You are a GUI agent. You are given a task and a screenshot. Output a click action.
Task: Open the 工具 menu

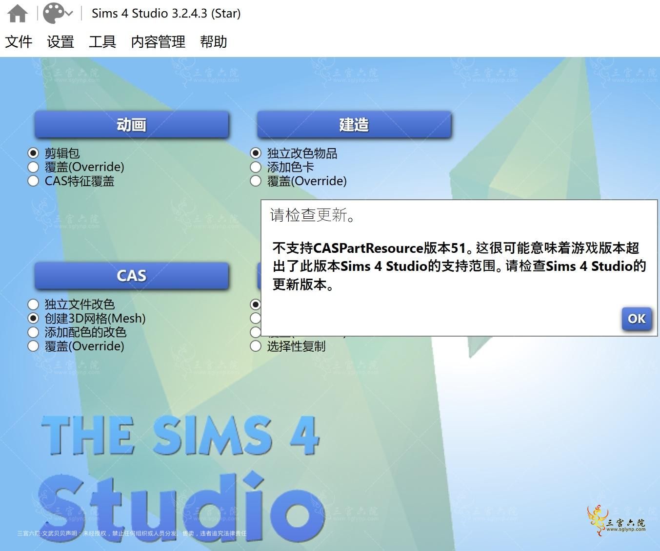point(102,41)
